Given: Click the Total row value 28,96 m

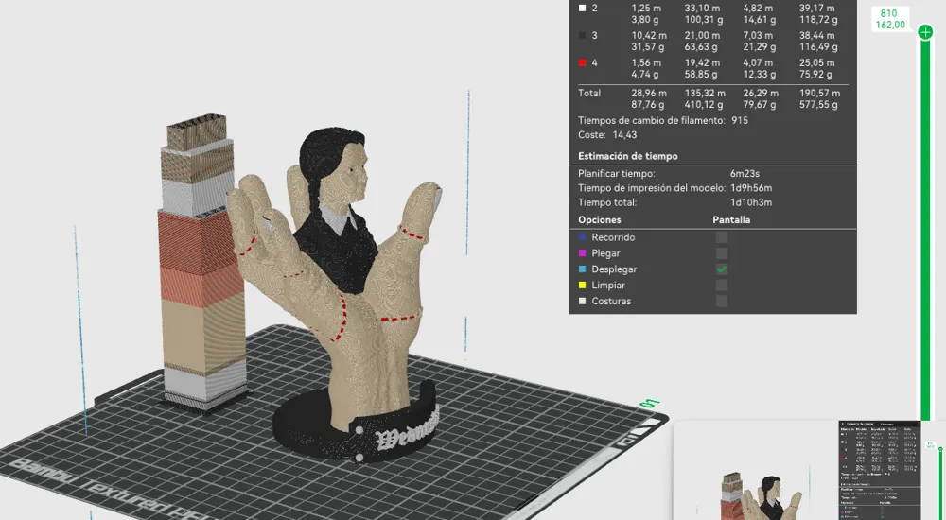Looking at the screenshot, I should pos(649,94).
